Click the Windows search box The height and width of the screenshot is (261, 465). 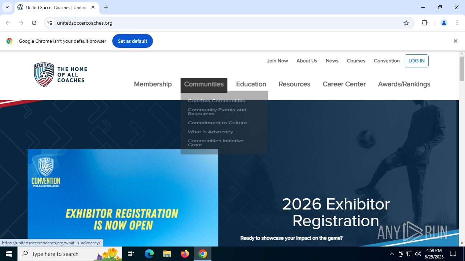(x=70, y=254)
